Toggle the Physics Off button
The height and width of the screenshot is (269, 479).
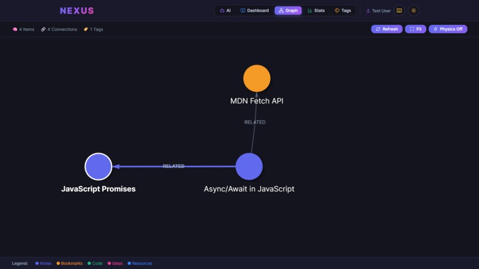coord(448,29)
